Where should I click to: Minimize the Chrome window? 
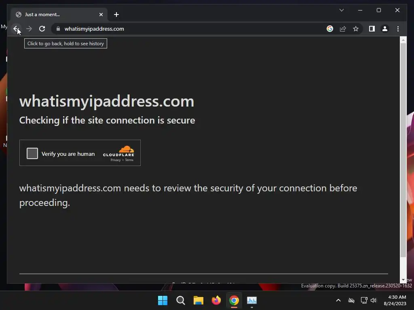(360, 10)
